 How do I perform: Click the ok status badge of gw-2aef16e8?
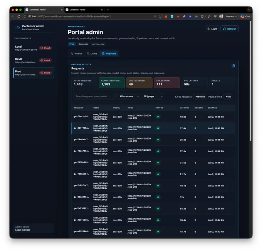pyautogui.click(x=158, y=220)
